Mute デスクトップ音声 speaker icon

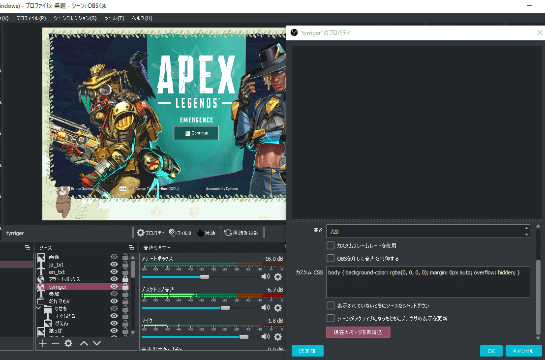coord(266,307)
